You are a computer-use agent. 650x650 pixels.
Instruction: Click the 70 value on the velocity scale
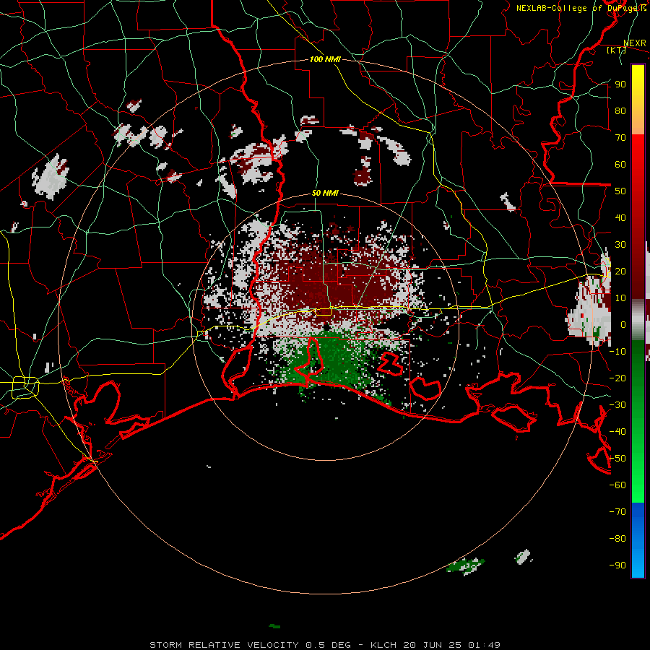tap(620, 138)
